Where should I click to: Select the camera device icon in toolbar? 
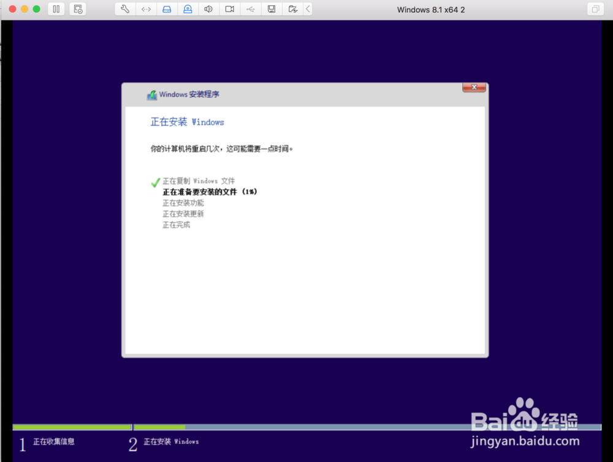point(189,9)
